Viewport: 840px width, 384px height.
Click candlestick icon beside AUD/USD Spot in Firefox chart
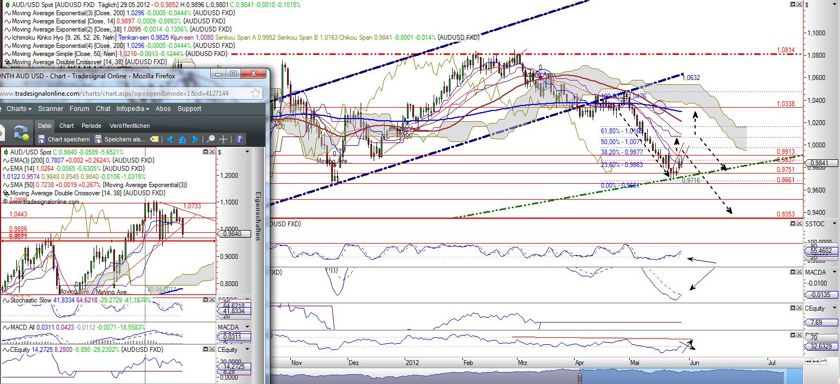coord(6,152)
